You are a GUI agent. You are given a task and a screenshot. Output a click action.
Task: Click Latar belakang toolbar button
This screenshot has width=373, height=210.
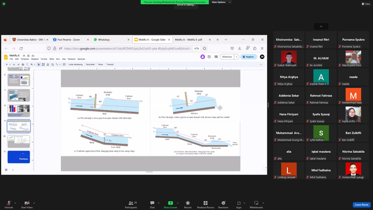click(75, 65)
